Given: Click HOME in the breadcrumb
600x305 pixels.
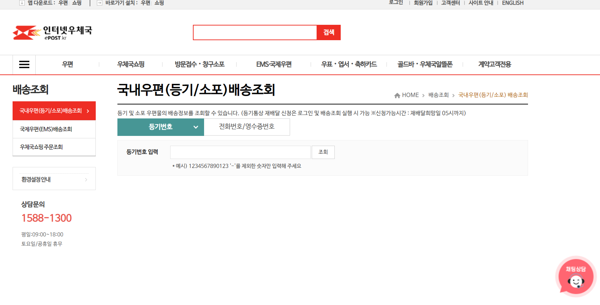Looking at the screenshot, I should point(410,95).
